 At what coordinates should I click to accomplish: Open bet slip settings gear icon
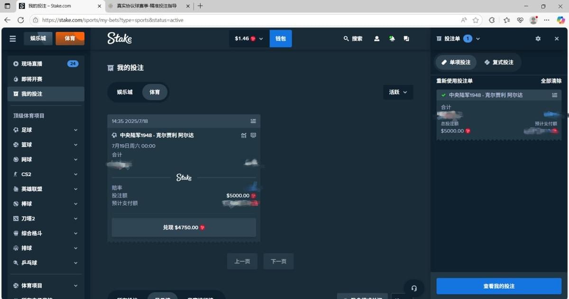point(538,39)
